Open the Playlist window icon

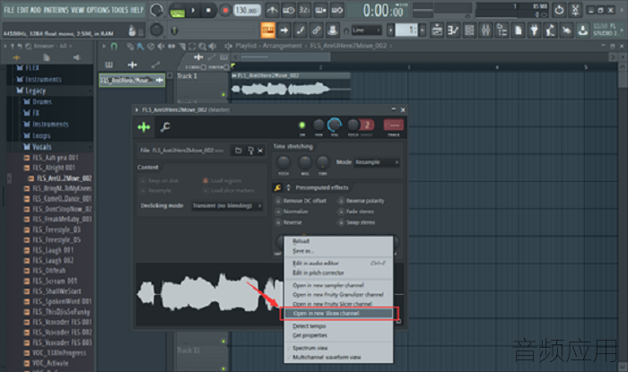(x=437, y=30)
